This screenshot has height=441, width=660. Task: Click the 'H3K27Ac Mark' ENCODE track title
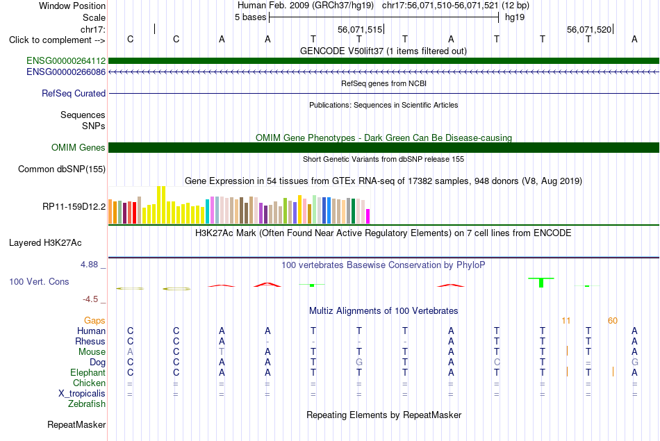point(383,233)
